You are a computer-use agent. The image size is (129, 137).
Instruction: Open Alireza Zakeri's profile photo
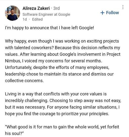tap(13, 13)
